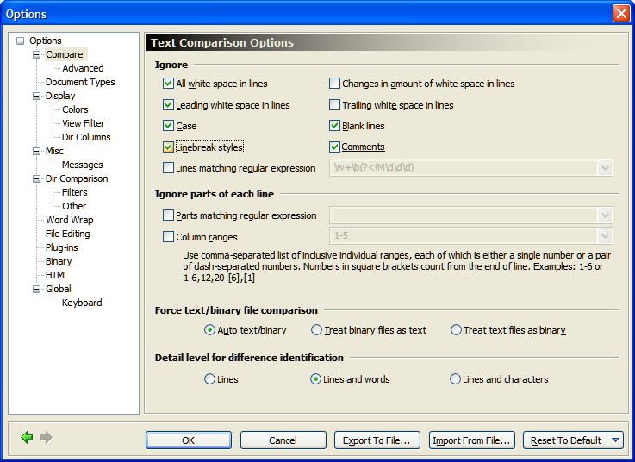Open the Document Types page

(x=80, y=82)
